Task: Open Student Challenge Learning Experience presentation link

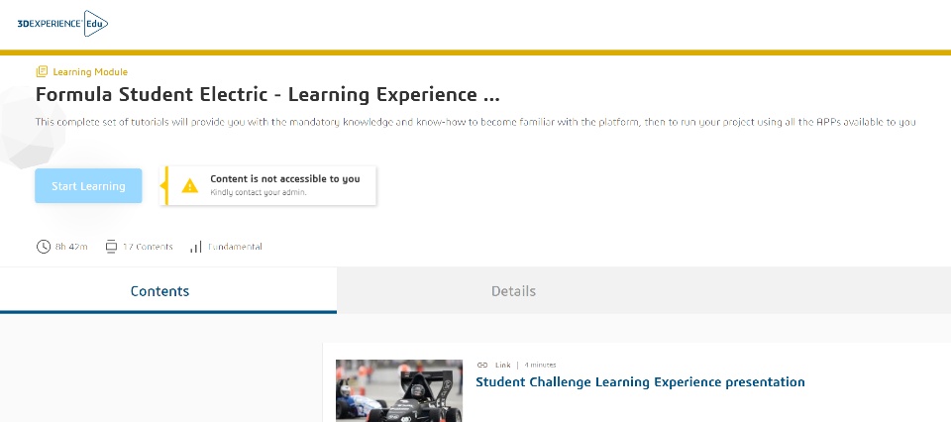Action: pyautogui.click(x=640, y=382)
